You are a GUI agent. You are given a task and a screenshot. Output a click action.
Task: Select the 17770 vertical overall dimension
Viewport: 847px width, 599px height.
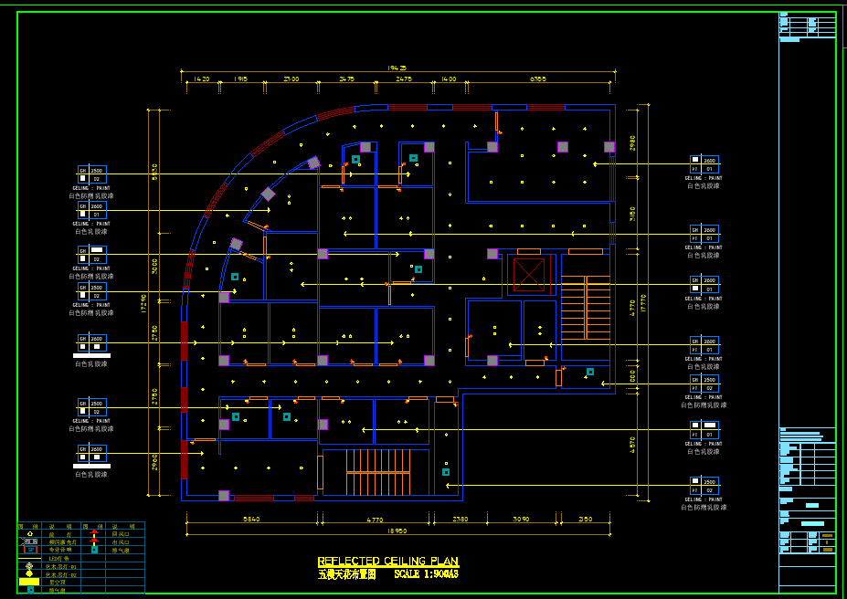[x=643, y=303]
